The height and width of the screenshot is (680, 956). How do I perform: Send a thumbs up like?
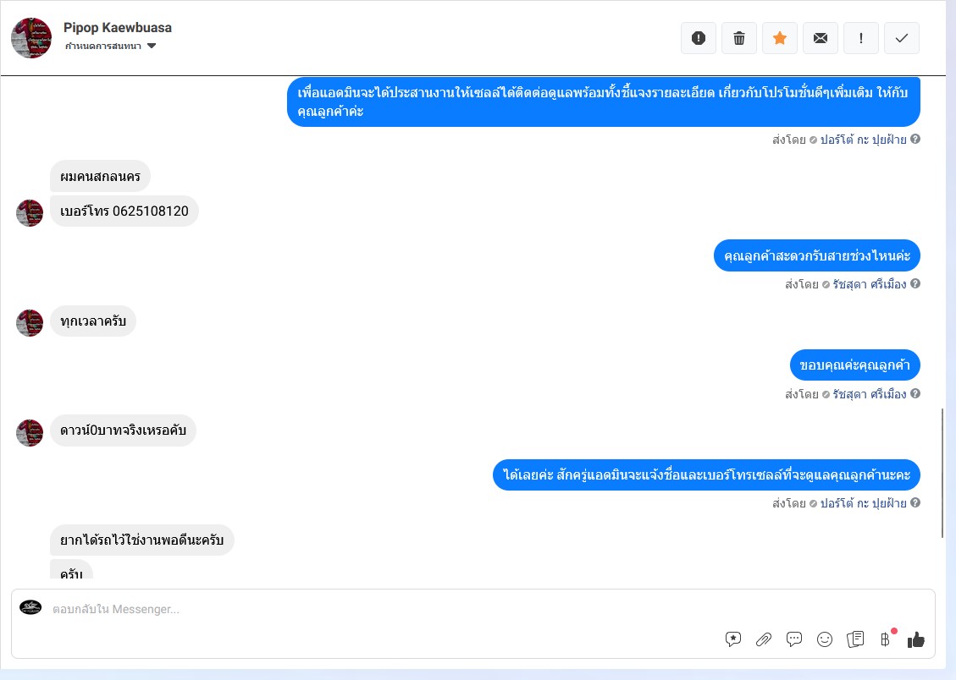(x=915, y=639)
